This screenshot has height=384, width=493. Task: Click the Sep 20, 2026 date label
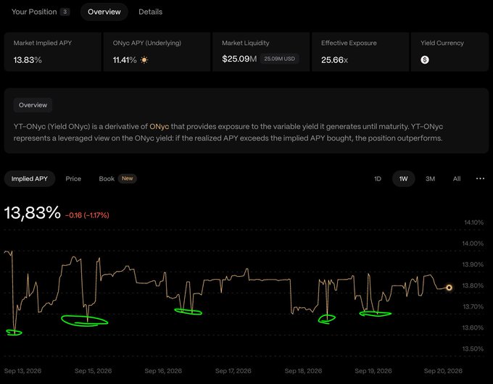(x=443, y=371)
